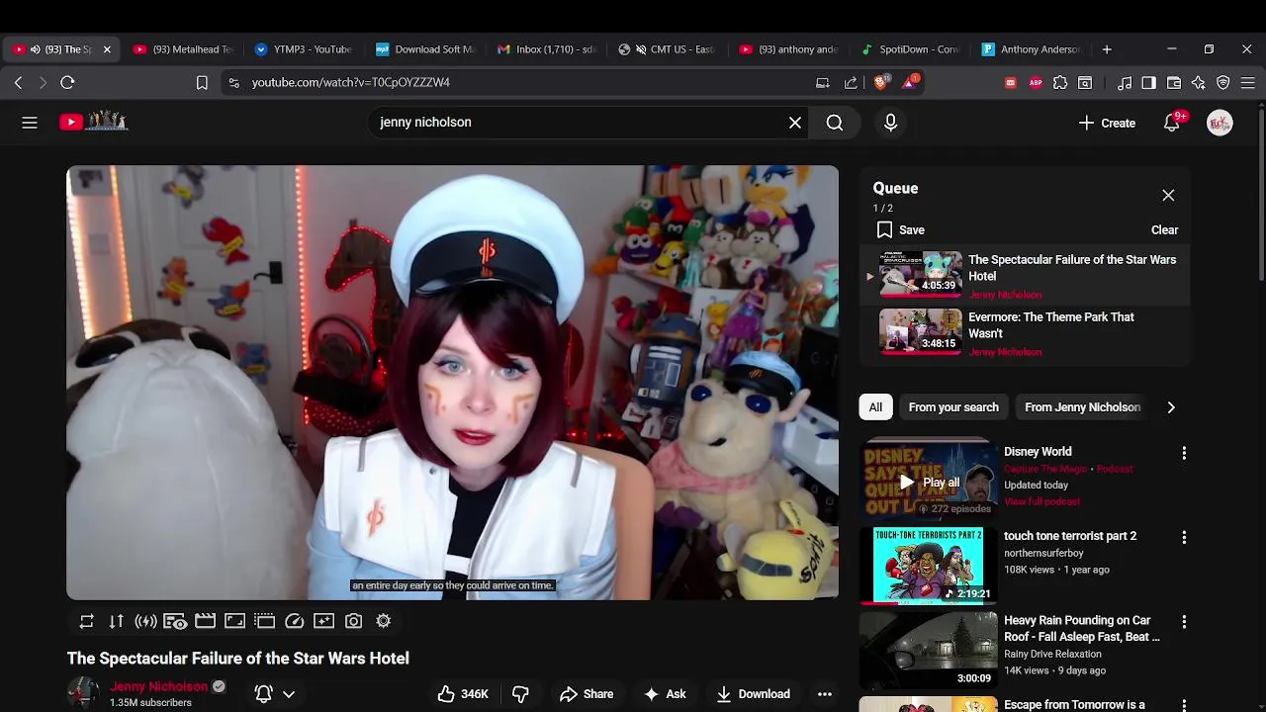
Task: Close the Queue panel
Action: 1168,196
